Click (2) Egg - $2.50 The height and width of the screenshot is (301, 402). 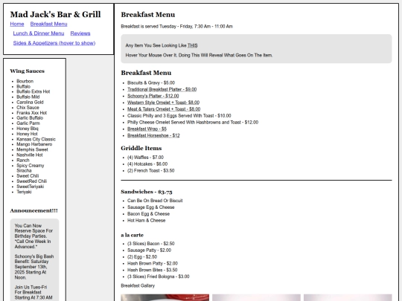coord(142,257)
